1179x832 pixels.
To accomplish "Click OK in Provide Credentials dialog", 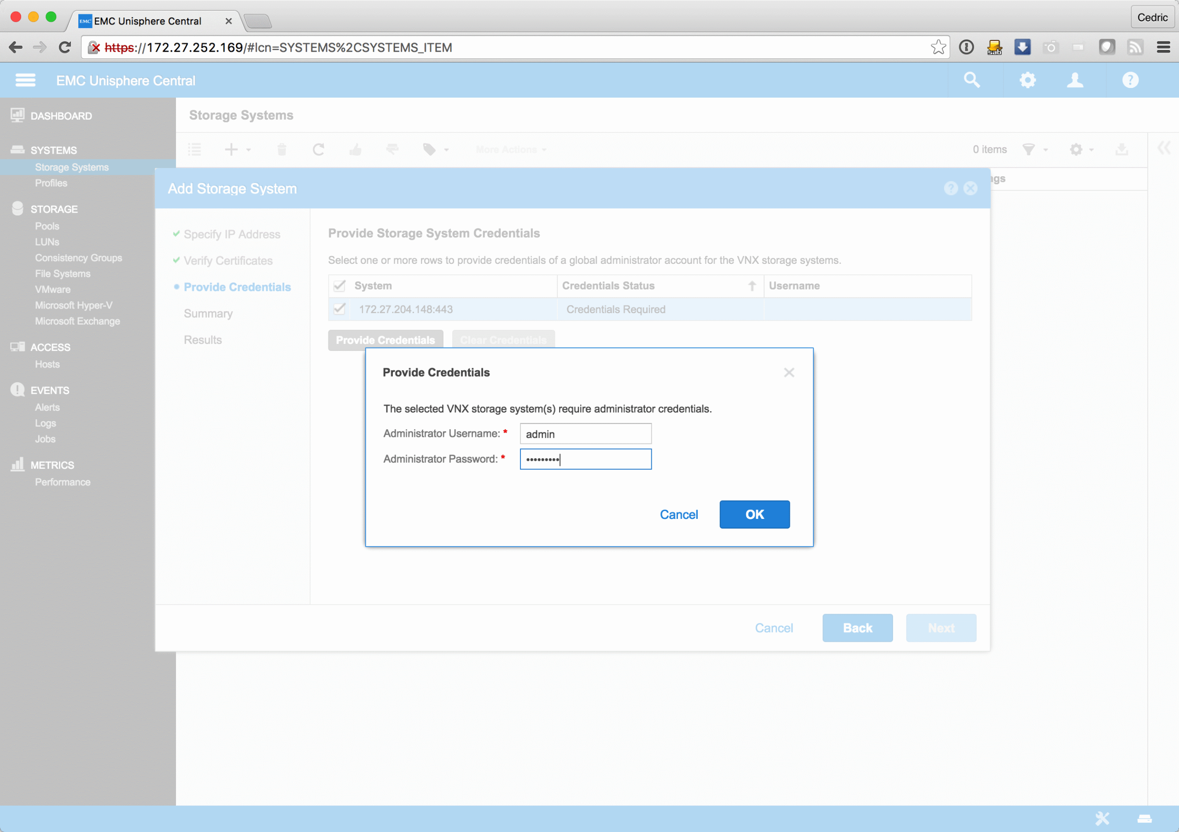I will [x=754, y=514].
